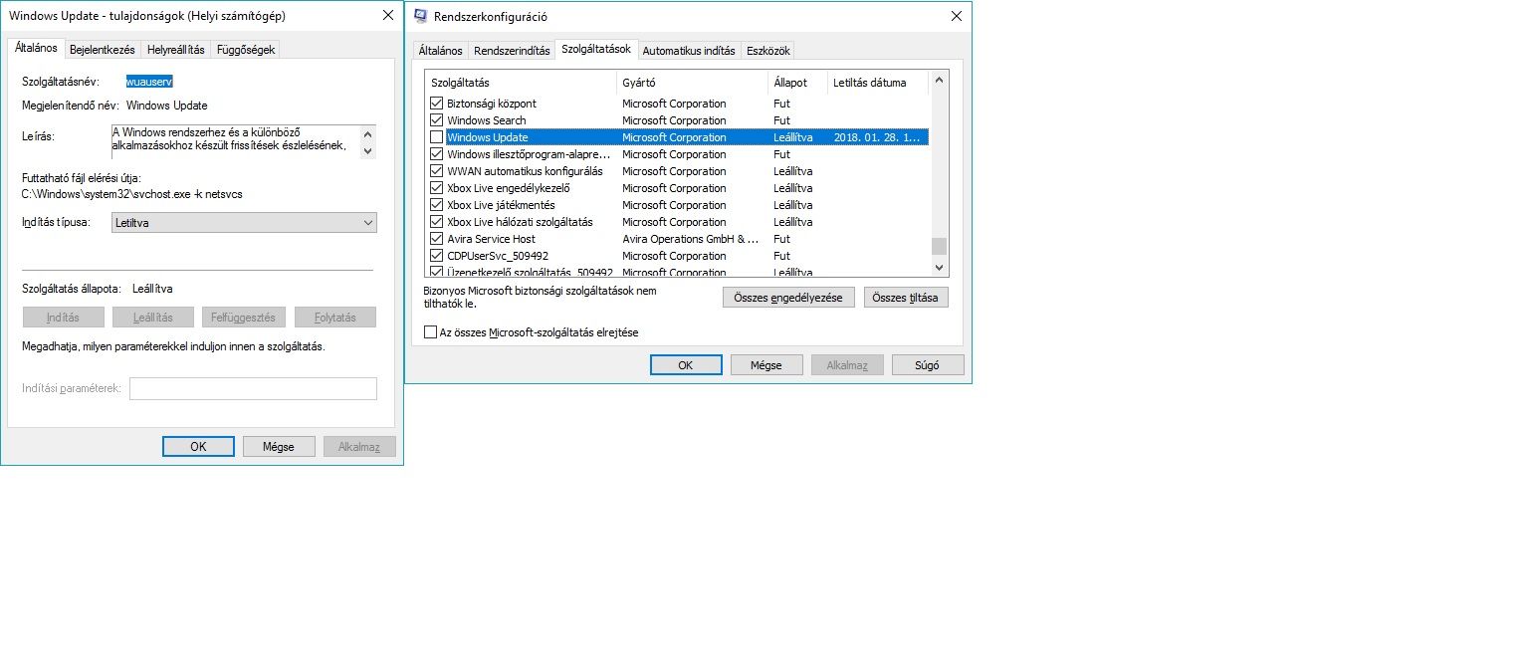The image size is (1529, 645).
Task: Click Mégse in Rendszerkonfiguráció window
Action: (766, 365)
